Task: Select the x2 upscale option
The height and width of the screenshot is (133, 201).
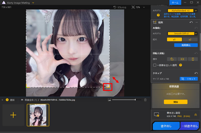Action: pyautogui.click(x=190, y=39)
